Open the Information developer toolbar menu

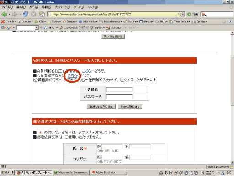pos(88,21)
